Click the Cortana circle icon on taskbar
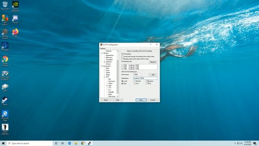 (56, 143)
